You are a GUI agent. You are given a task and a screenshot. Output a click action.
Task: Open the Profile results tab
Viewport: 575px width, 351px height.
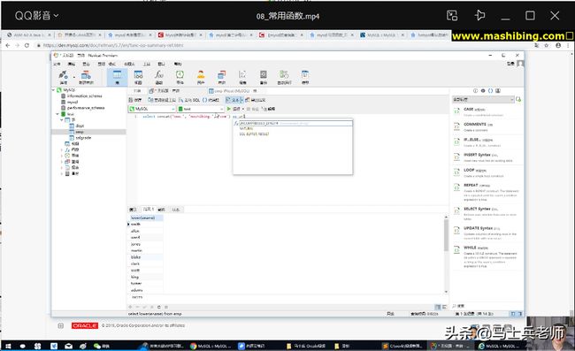[x=162, y=210]
